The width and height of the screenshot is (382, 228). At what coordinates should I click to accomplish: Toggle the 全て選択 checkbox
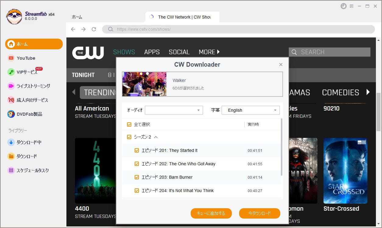click(129, 125)
